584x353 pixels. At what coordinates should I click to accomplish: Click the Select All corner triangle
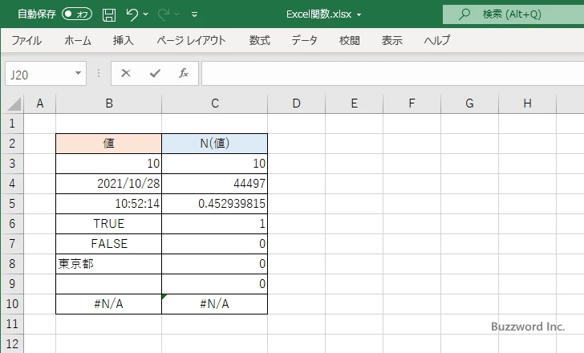14,103
